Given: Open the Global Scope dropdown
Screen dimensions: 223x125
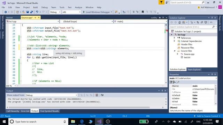Looking at the screenshot, I should [87, 22].
